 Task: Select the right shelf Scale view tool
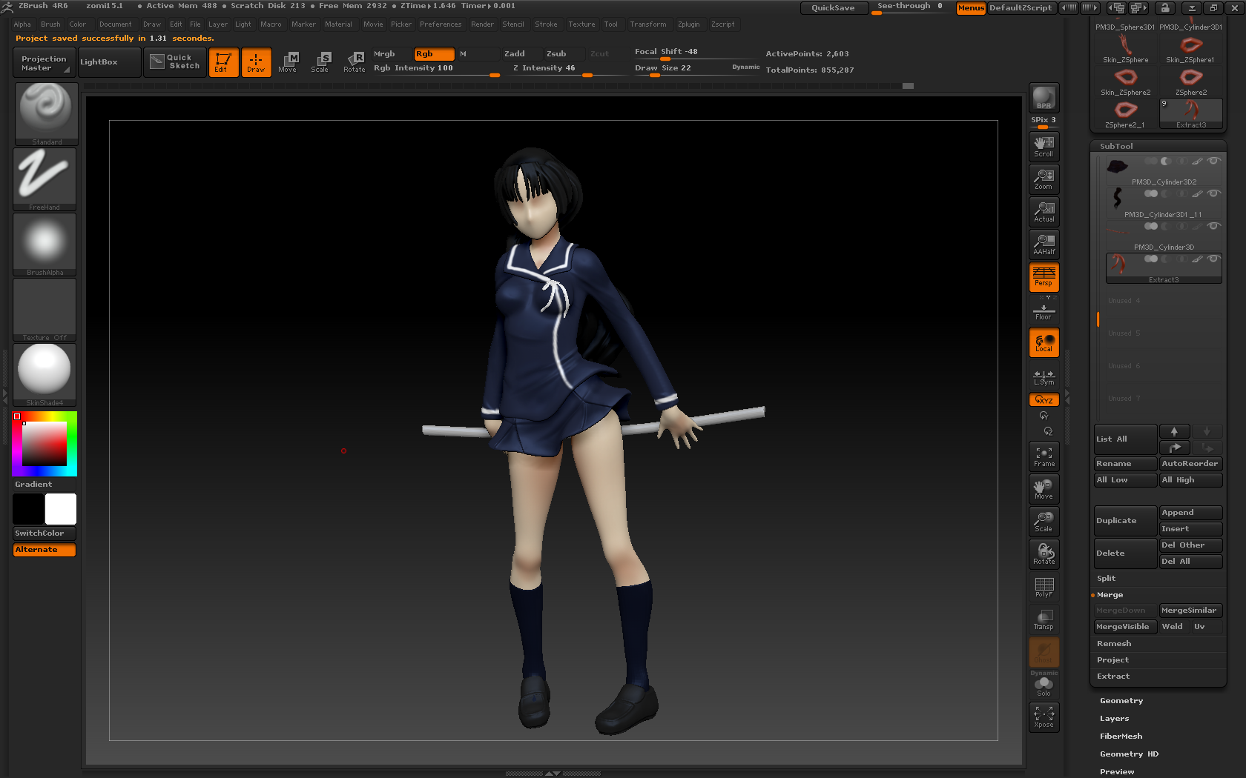click(x=1044, y=522)
